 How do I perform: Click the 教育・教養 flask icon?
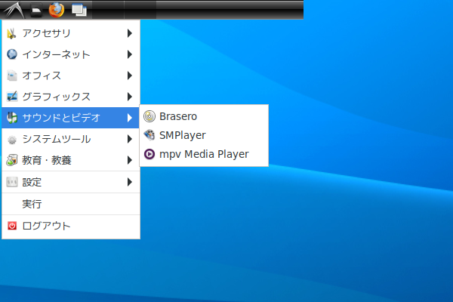pos(12,160)
